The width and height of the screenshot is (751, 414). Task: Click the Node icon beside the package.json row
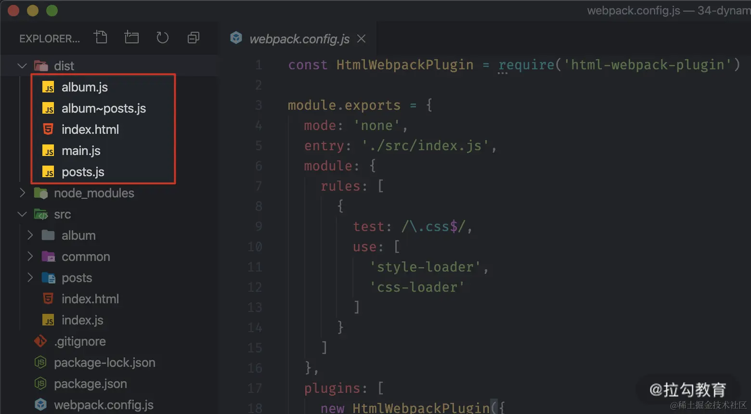click(x=40, y=383)
